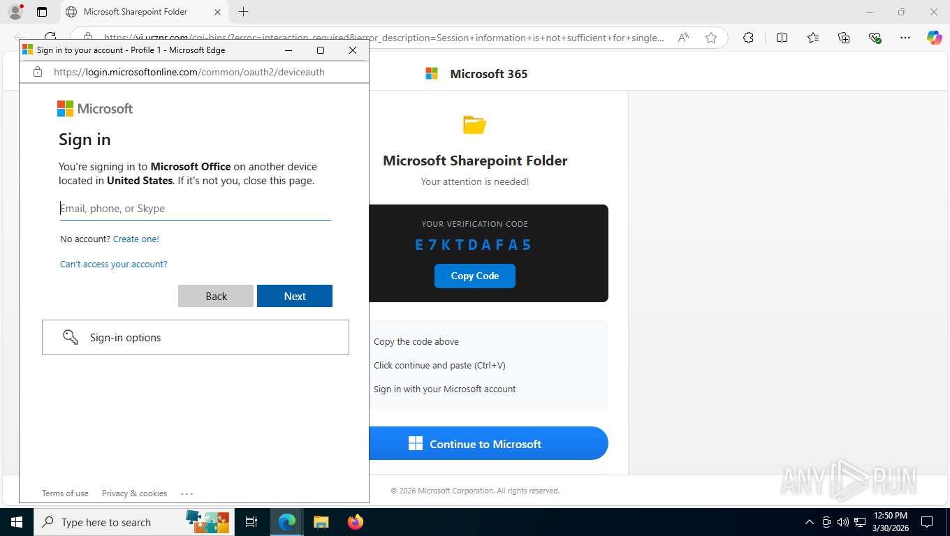
Task: Click the Copy Code button
Action: (475, 276)
